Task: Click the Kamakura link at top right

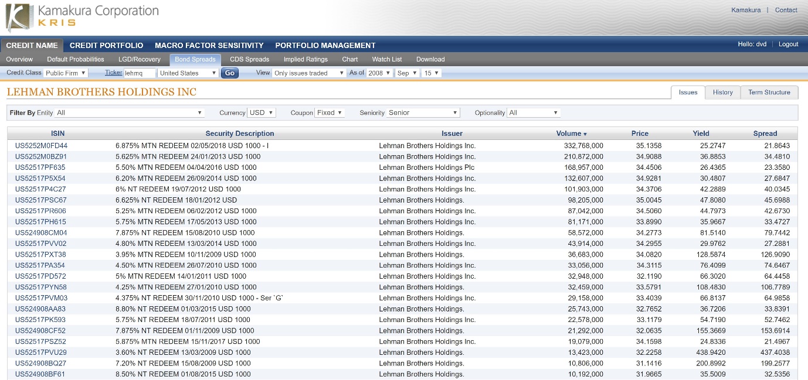Action: point(746,10)
